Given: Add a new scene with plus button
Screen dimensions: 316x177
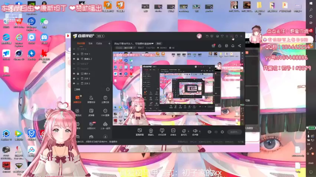Looking at the screenshot, I should (x=109, y=43).
